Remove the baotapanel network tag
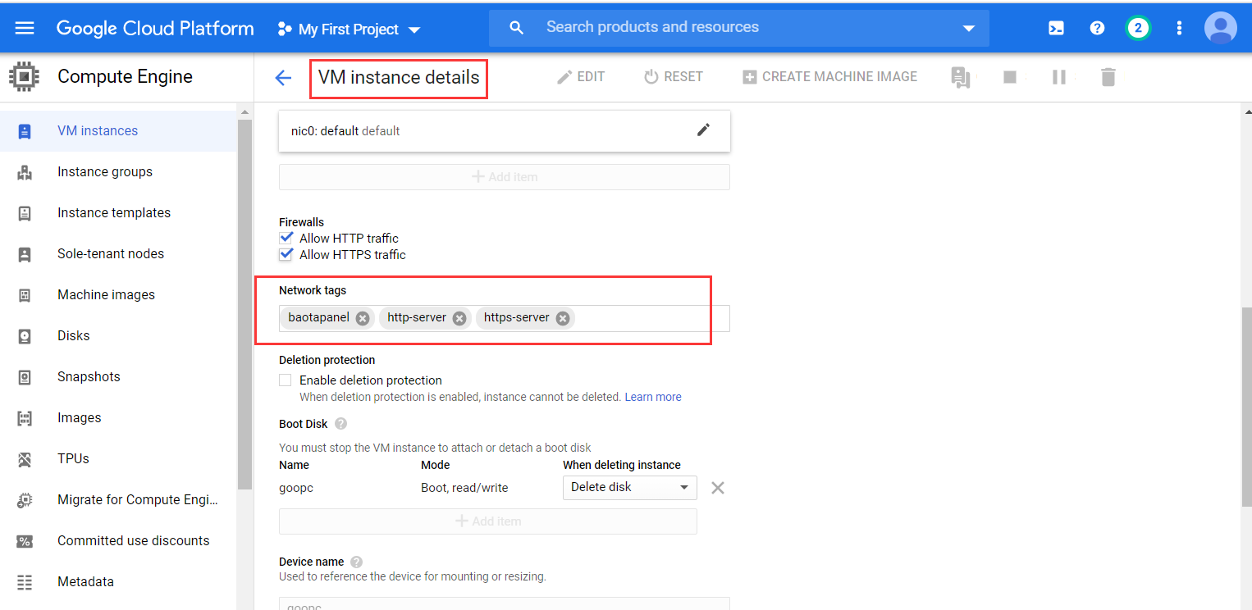This screenshot has width=1252, height=610. [x=363, y=318]
